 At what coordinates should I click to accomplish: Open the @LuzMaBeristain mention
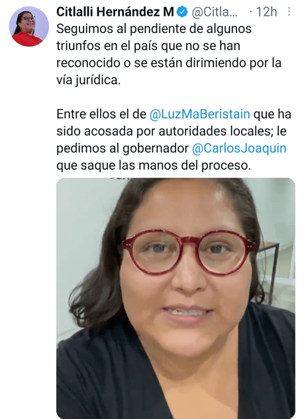click(x=200, y=114)
